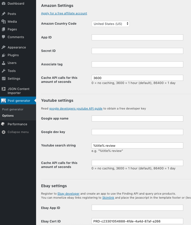Viewport: 191px width, 225px height.
Task: Follow Apply for a free affiliate account link
Action: (64, 13)
